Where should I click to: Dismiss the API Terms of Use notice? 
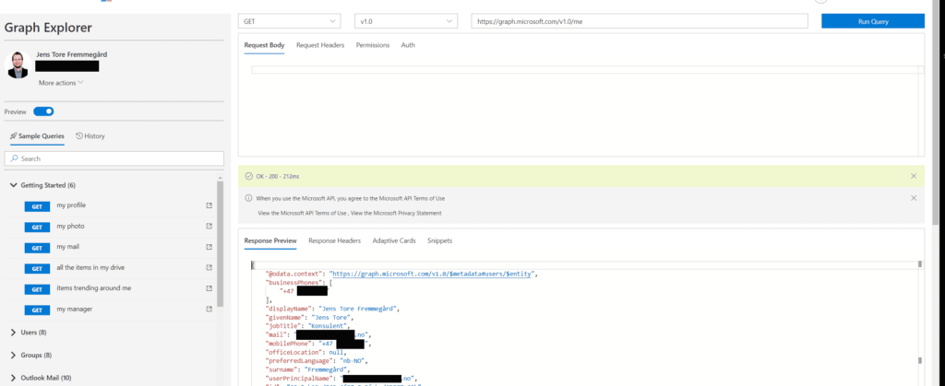[x=914, y=198]
